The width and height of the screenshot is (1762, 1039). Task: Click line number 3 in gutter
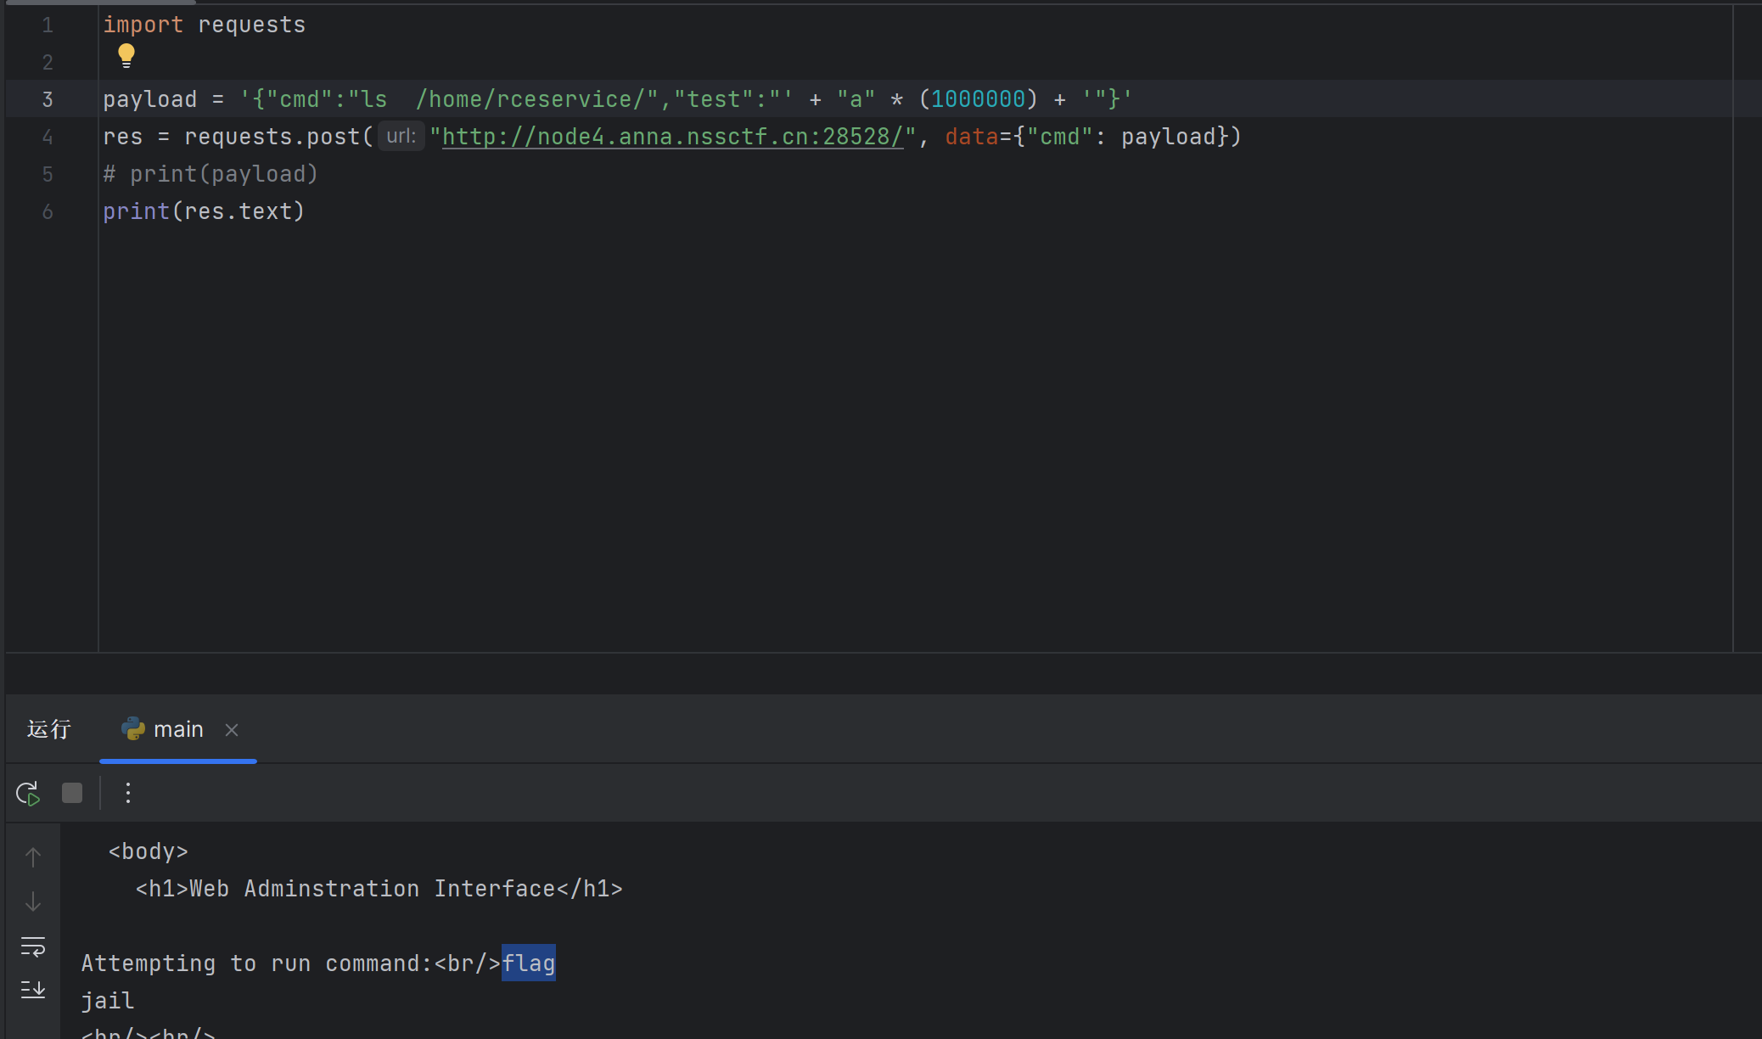pyautogui.click(x=48, y=99)
